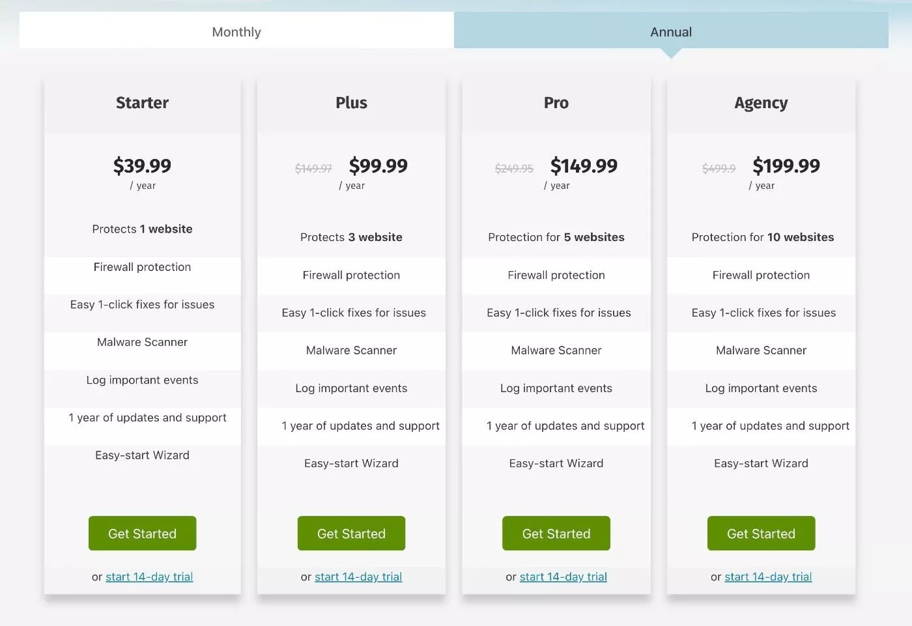The image size is (912, 626).
Task: Click Get Started under Plus plan
Action: pos(351,534)
